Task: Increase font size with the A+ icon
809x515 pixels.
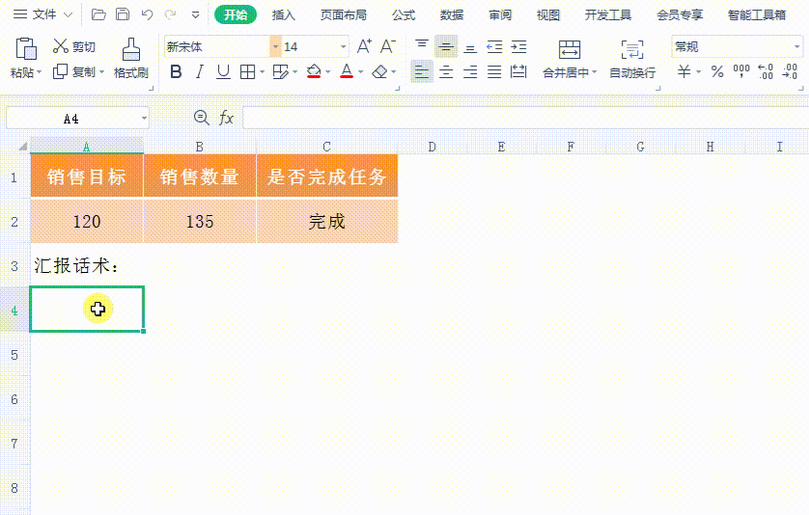Action: click(x=364, y=46)
